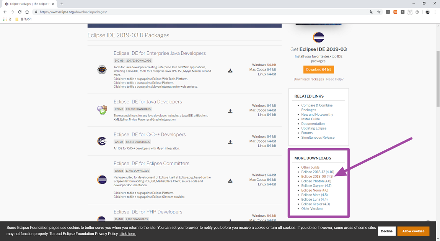Viewport: 440px width, 241px height.
Task: Click the browser forward arrow
Action: click(x=12, y=12)
